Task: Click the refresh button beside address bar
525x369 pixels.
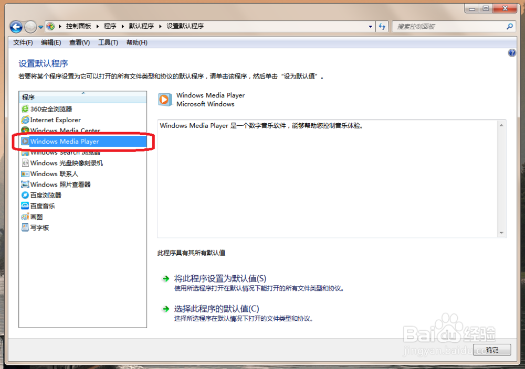Action: [x=382, y=26]
